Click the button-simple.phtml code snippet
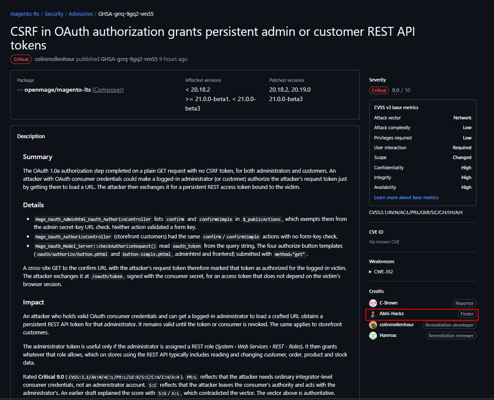Image resolution: width=494 pixels, height=400 pixels. click(x=146, y=254)
